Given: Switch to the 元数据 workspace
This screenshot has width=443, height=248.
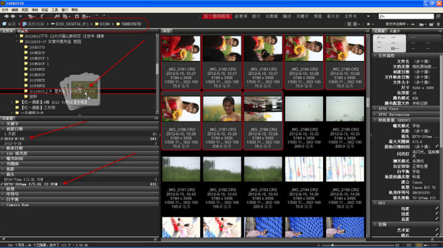Looking at the screenshot, I should [x=272, y=17].
